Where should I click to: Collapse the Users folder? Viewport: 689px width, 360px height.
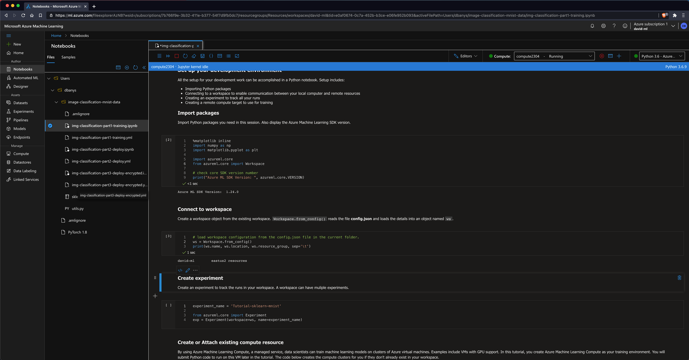[49, 78]
